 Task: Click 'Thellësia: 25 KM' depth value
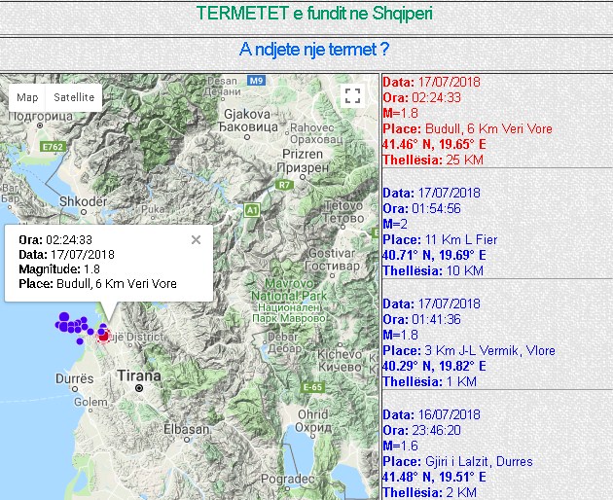(433, 160)
